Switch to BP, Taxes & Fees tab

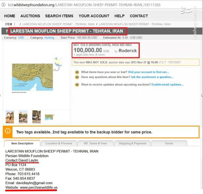[95, 143]
